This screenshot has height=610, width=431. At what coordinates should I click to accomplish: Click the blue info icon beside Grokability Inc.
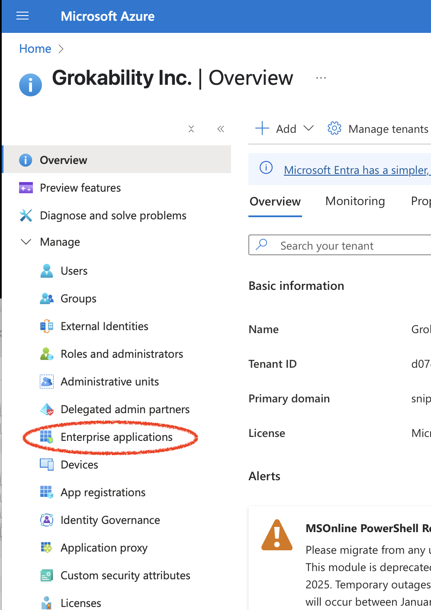click(30, 84)
